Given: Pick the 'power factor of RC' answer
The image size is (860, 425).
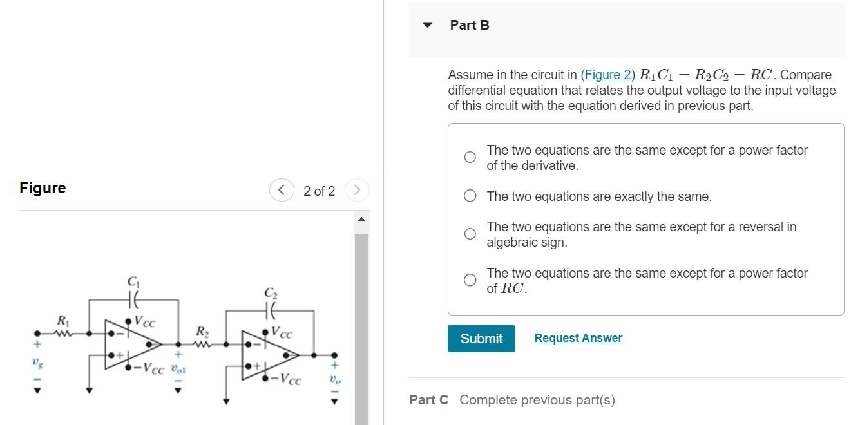Looking at the screenshot, I should tap(470, 279).
